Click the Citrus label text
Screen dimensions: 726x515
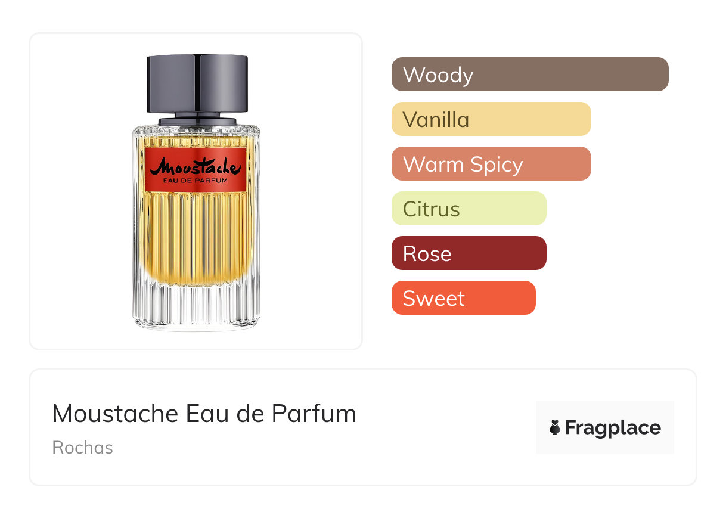432,209
